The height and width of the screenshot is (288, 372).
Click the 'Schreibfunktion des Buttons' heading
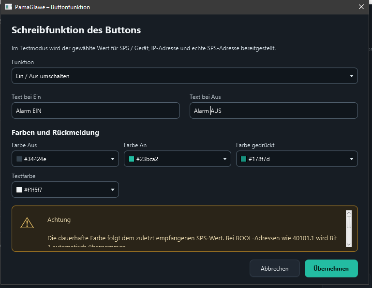76,30
